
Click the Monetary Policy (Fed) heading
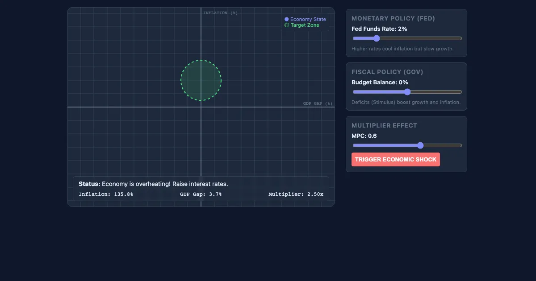click(x=393, y=19)
